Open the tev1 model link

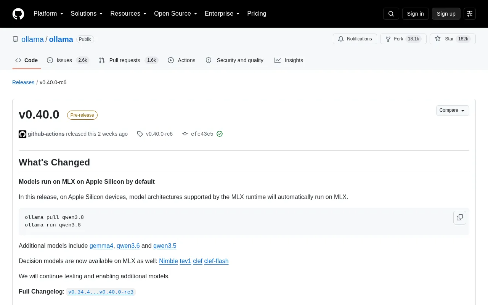point(185,261)
